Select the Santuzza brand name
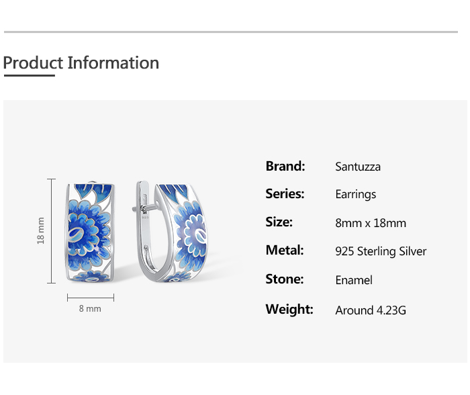The height and width of the screenshot is (395, 470). pyautogui.click(x=358, y=167)
